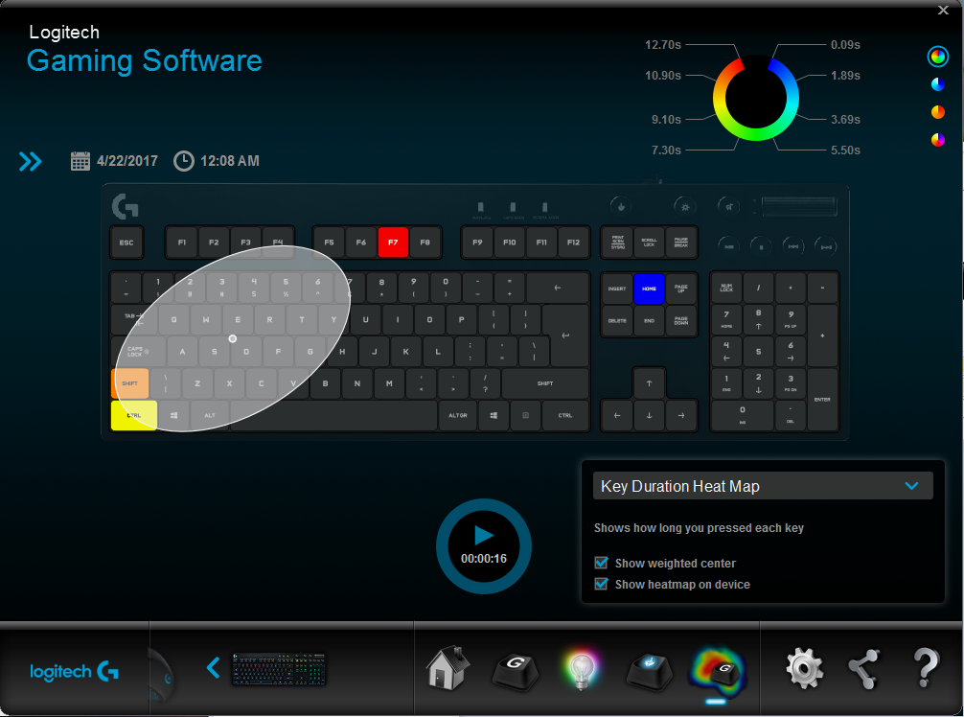Open game mode key icon

(x=650, y=670)
